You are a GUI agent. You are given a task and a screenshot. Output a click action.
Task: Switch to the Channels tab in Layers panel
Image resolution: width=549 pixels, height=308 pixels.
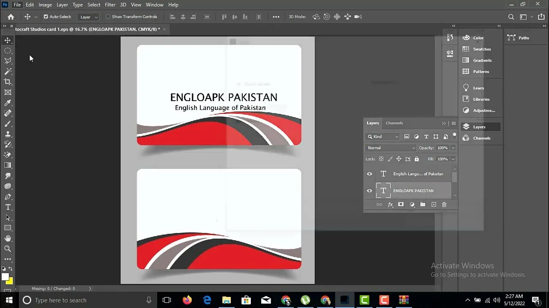pyautogui.click(x=394, y=123)
